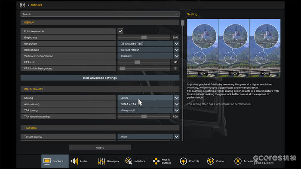
Task: Adjust the Brightness slider
Action: [x=144, y=37]
